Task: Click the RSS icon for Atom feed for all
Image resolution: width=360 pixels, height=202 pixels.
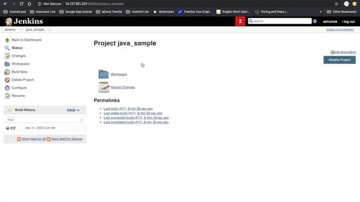Action: coord(19,139)
